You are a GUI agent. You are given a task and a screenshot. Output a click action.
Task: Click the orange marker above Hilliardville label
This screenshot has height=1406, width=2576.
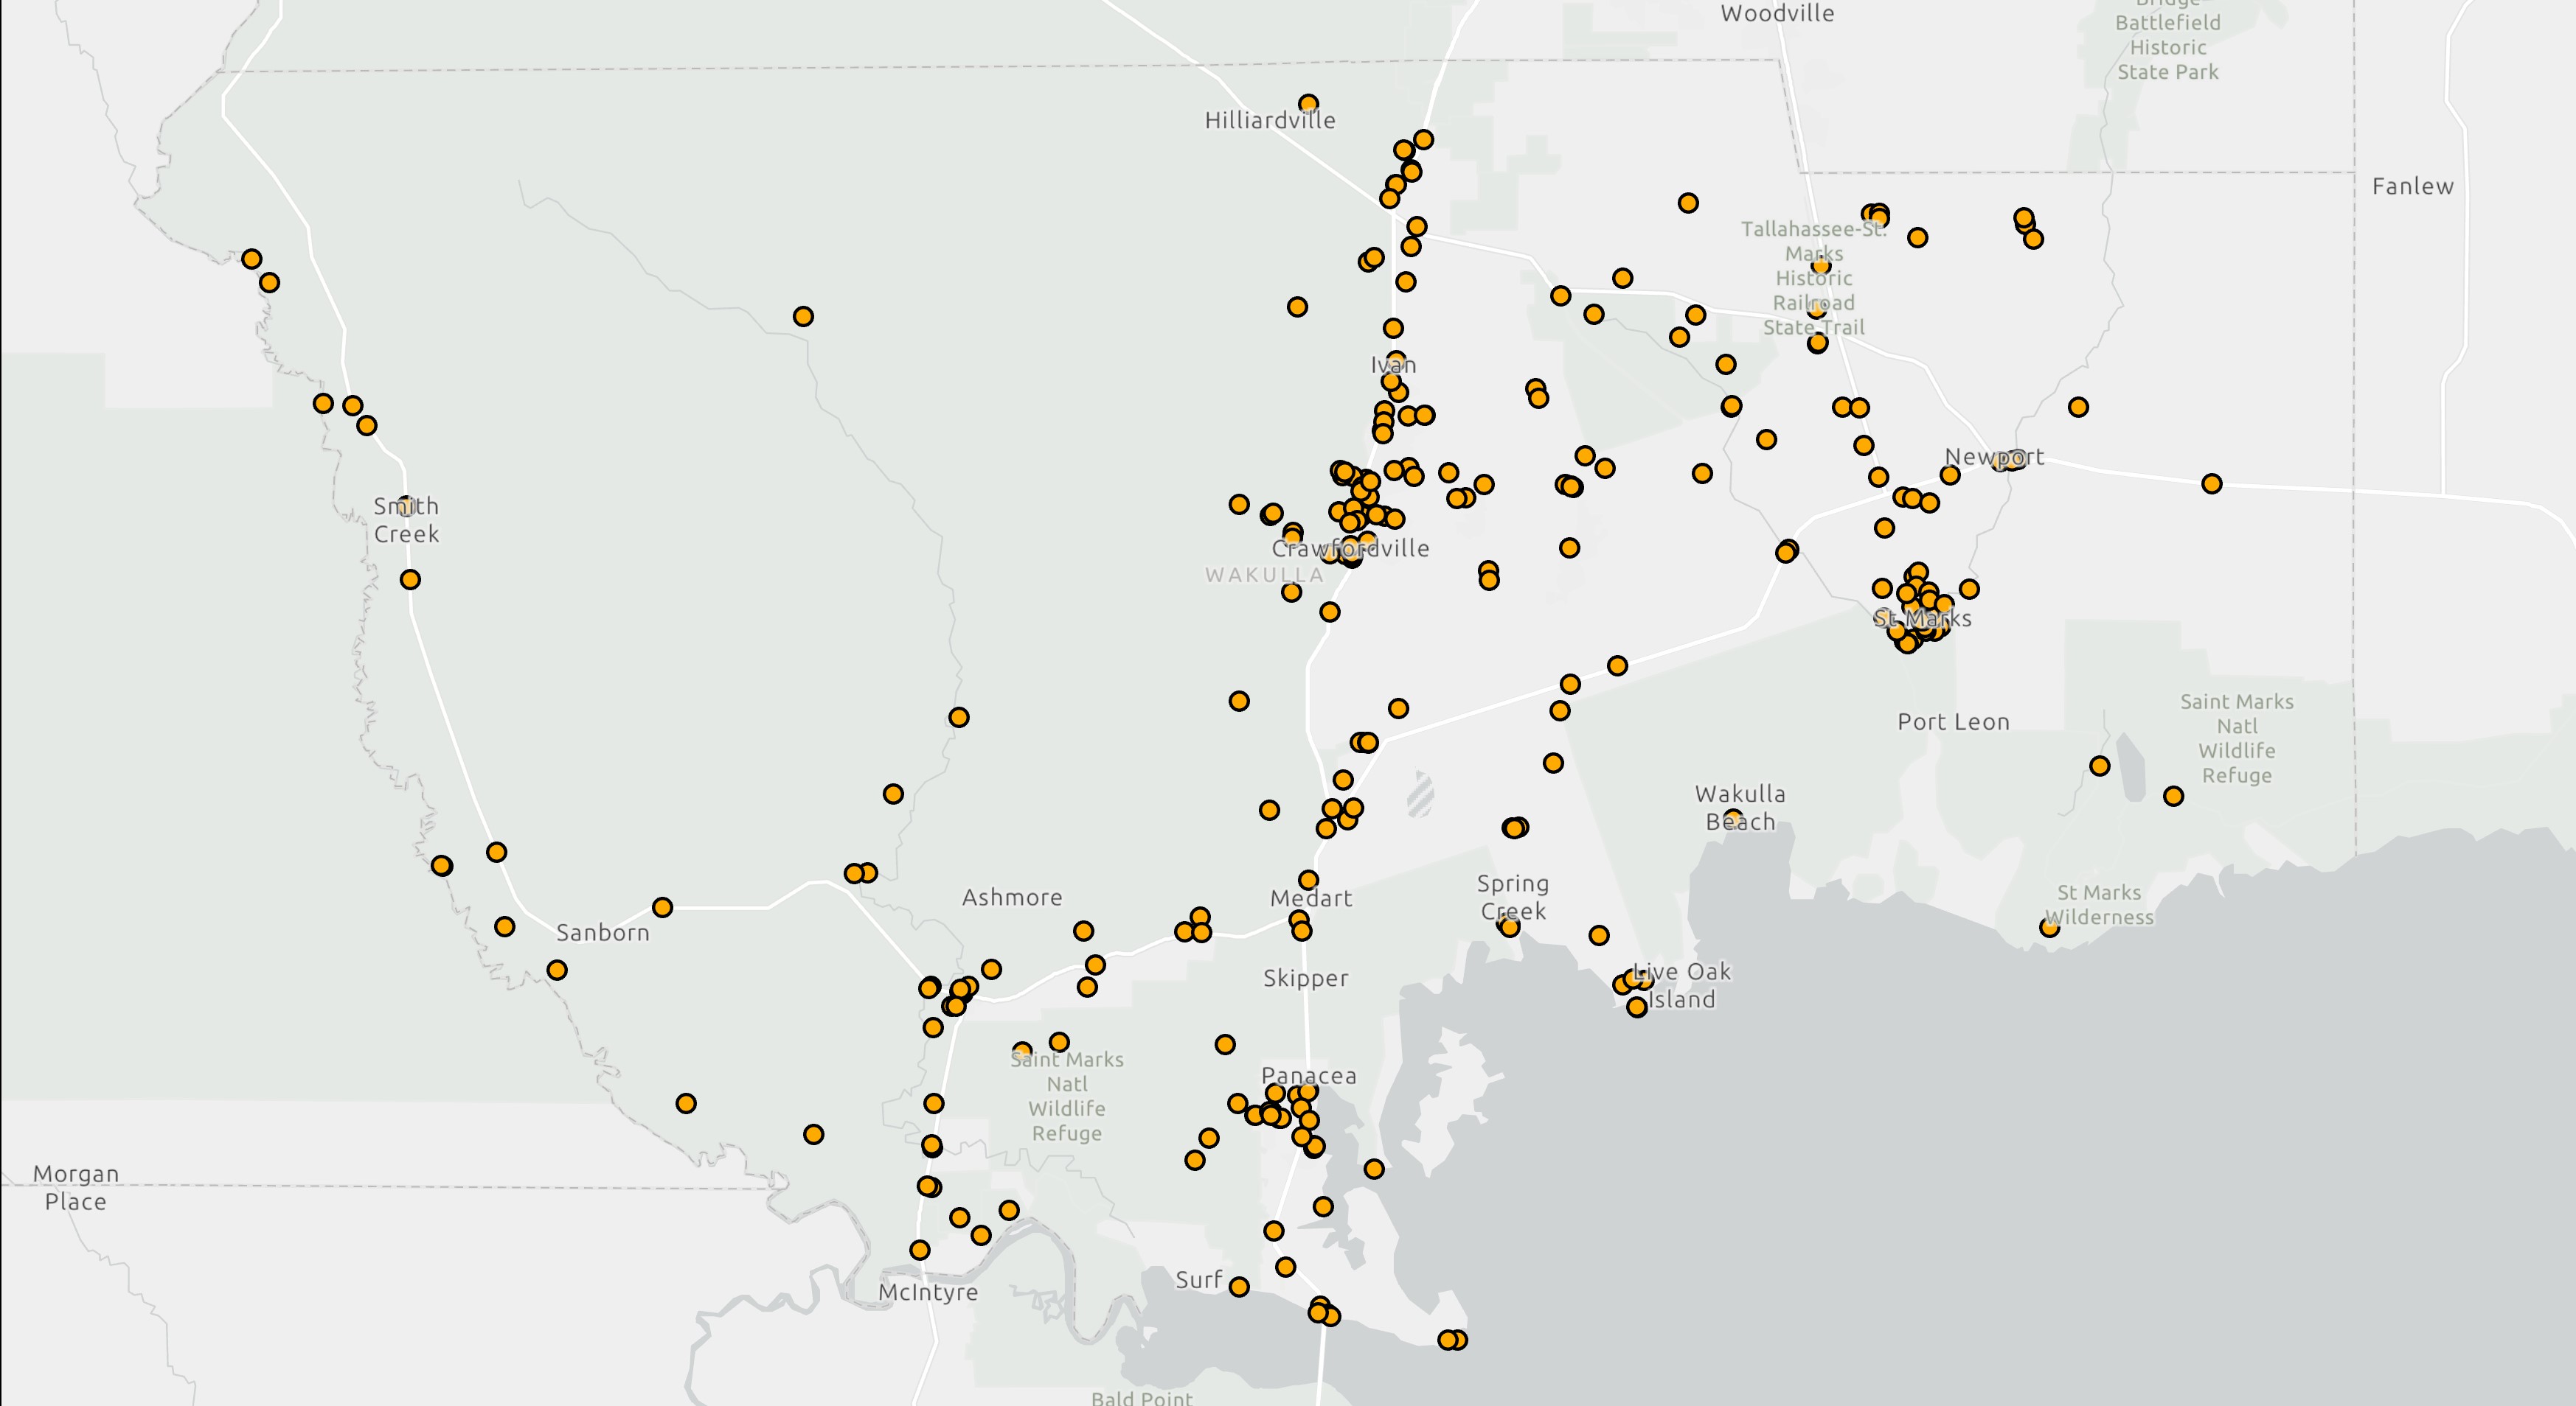point(1308,104)
